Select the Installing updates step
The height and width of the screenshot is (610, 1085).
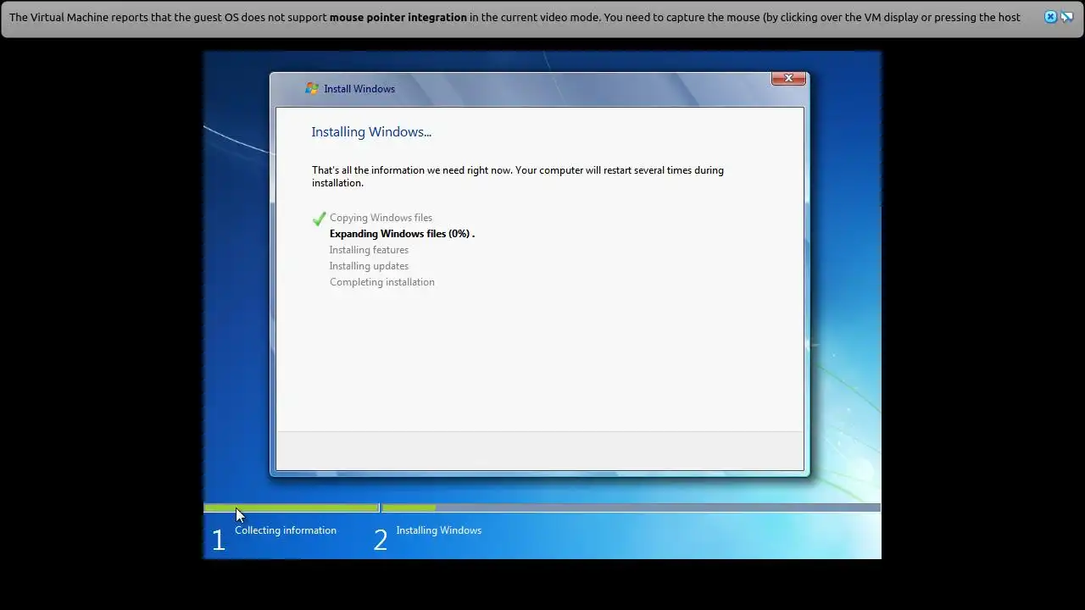tap(369, 266)
